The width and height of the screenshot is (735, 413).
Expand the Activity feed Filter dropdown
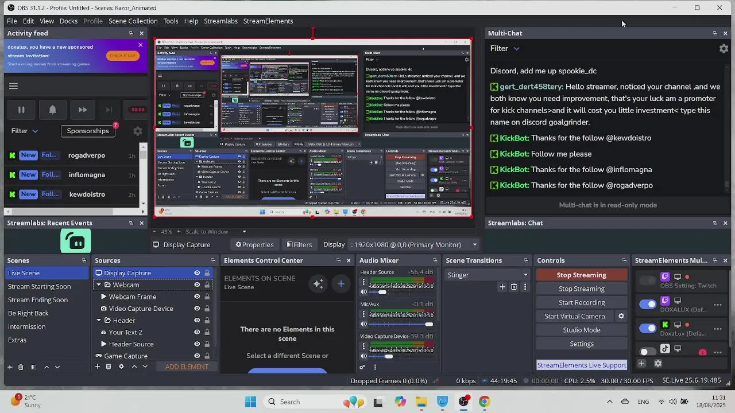[x=25, y=131]
